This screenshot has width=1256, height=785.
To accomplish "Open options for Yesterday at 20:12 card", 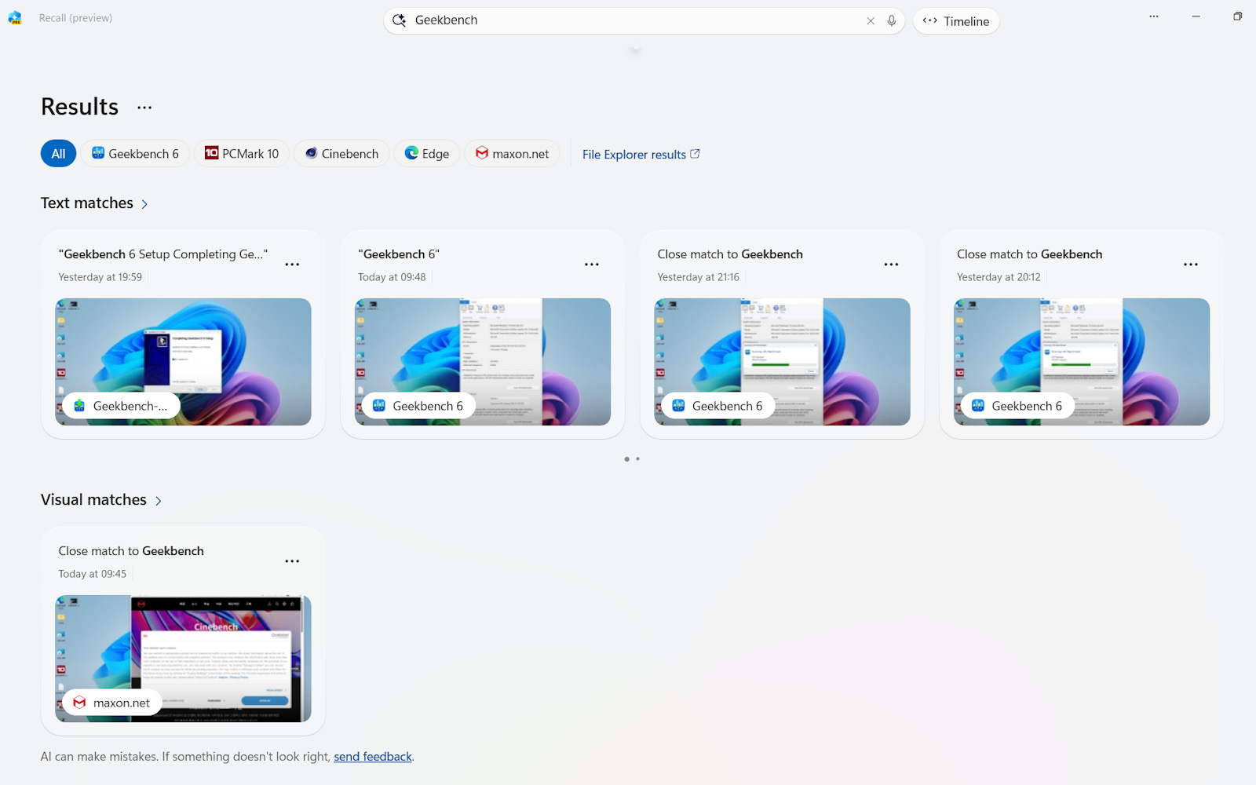I will pyautogui.click(x=1191, y=265).
